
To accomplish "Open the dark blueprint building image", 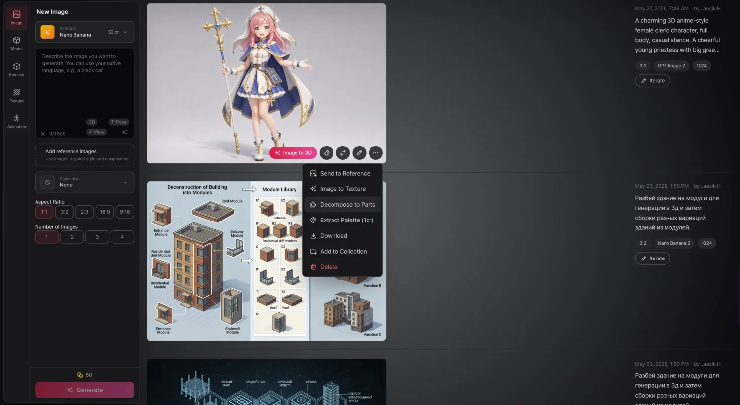I will pyautogui.click(x=266, y=382).
